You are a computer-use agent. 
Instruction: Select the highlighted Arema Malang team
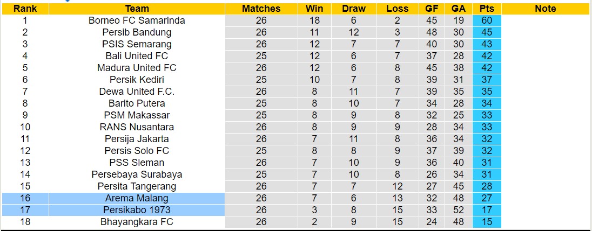pos(137,198)
